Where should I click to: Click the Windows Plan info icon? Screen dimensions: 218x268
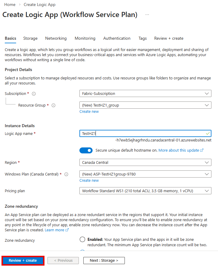[66, 174]
